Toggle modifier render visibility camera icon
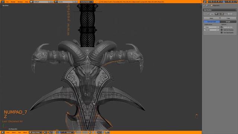The image size is (238, 134). tap(216, 14)
